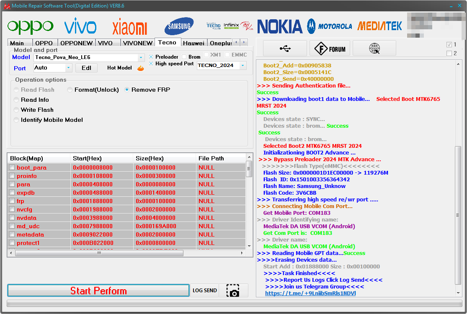The image size is (467, 314).
Task: Switch to the VIVONEW tab
Action: 138,43
